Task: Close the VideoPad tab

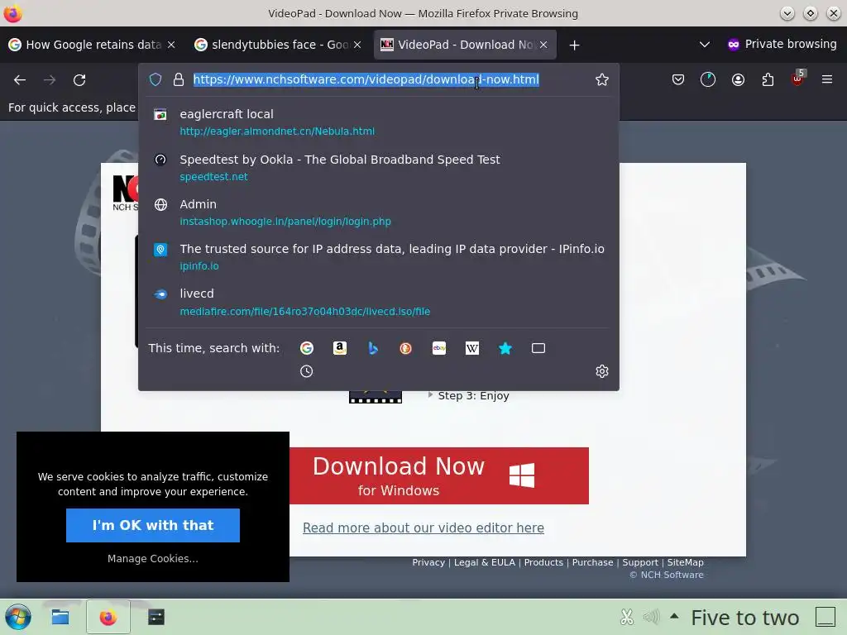Action: coord(543,45)
